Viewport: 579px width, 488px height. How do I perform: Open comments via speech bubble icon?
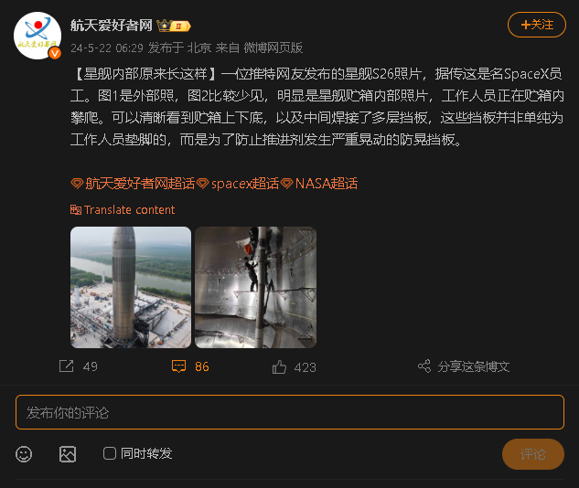point(178,366)
